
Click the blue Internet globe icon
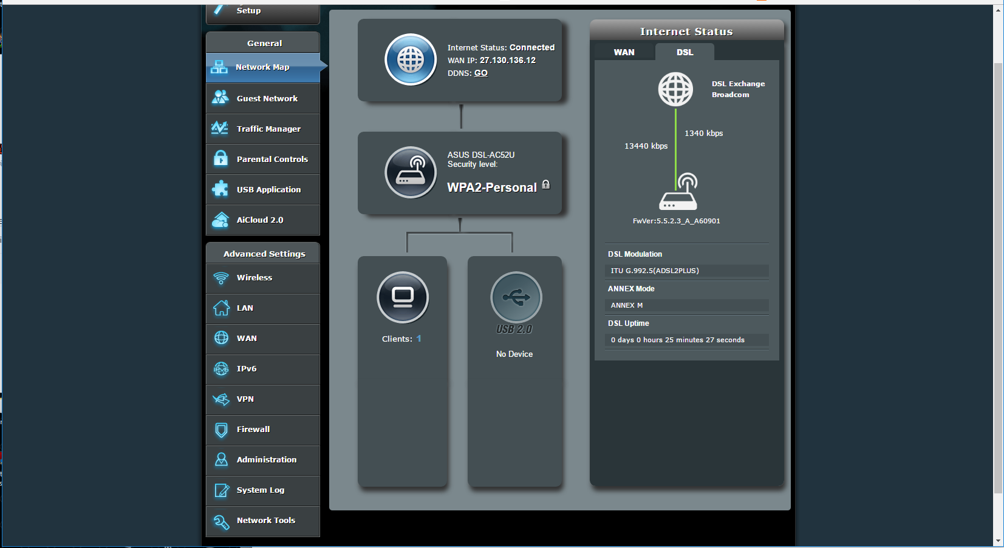(411, 60)
